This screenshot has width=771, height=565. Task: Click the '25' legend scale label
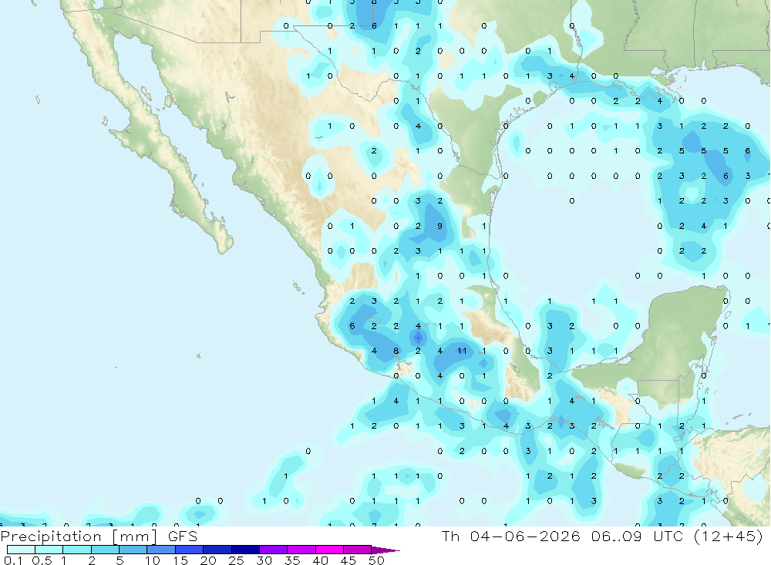(237, 560)
